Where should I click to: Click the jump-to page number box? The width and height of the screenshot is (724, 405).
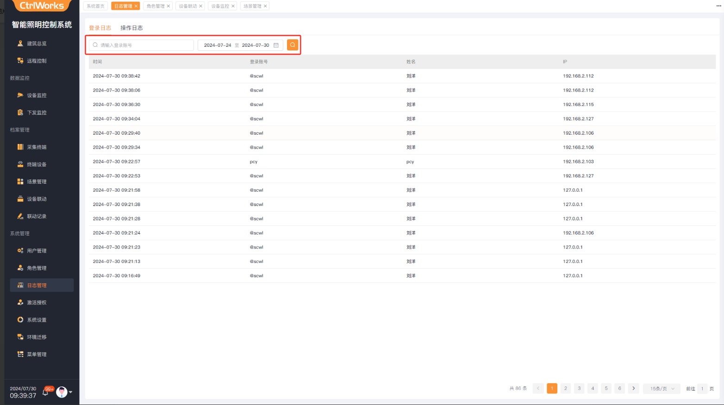point(702,388)
